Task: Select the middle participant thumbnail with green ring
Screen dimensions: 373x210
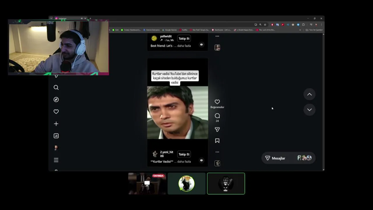Action: [x=186, y=183]
